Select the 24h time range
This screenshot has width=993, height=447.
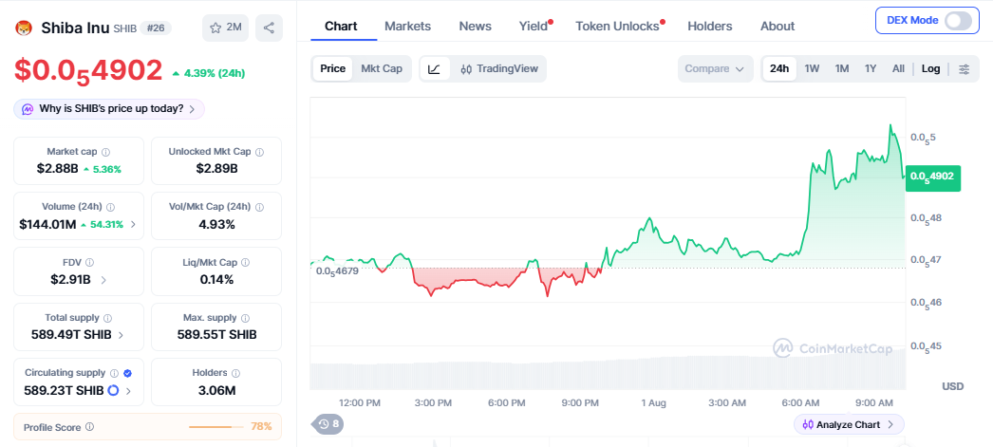click(x=779, y=68)
